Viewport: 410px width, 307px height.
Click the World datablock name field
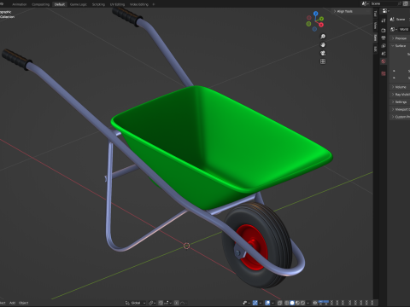coord(404,29)
